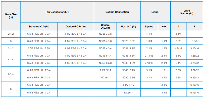Image resolution: width=205 pixels, height=98 pixels.
Task: Select the nominal size 2 1/2 cell
Action: pyautogui.click(x=11, y=34)
